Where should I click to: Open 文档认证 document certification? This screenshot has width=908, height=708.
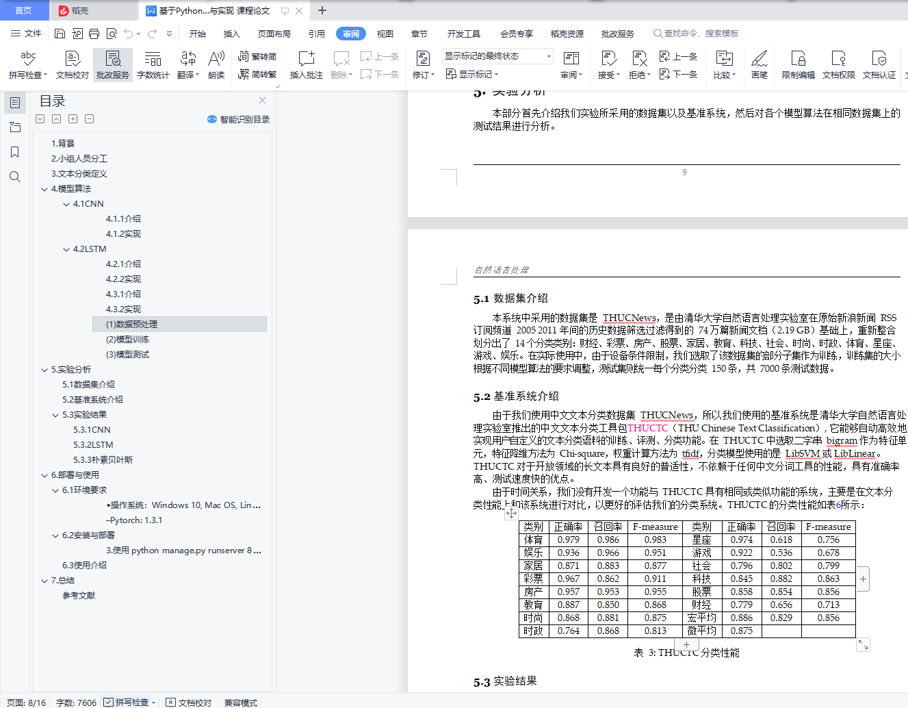pyautogui.click(x=879, y=64)
